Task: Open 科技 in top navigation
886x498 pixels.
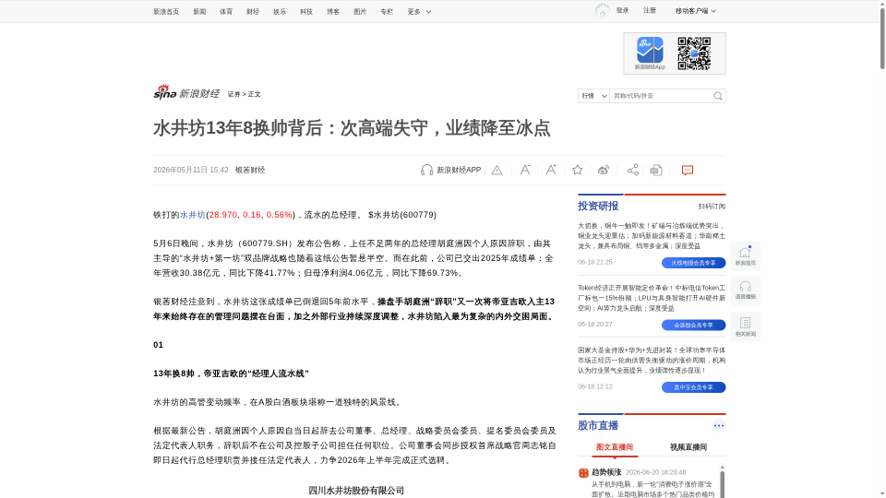Action: coord(306,12)
